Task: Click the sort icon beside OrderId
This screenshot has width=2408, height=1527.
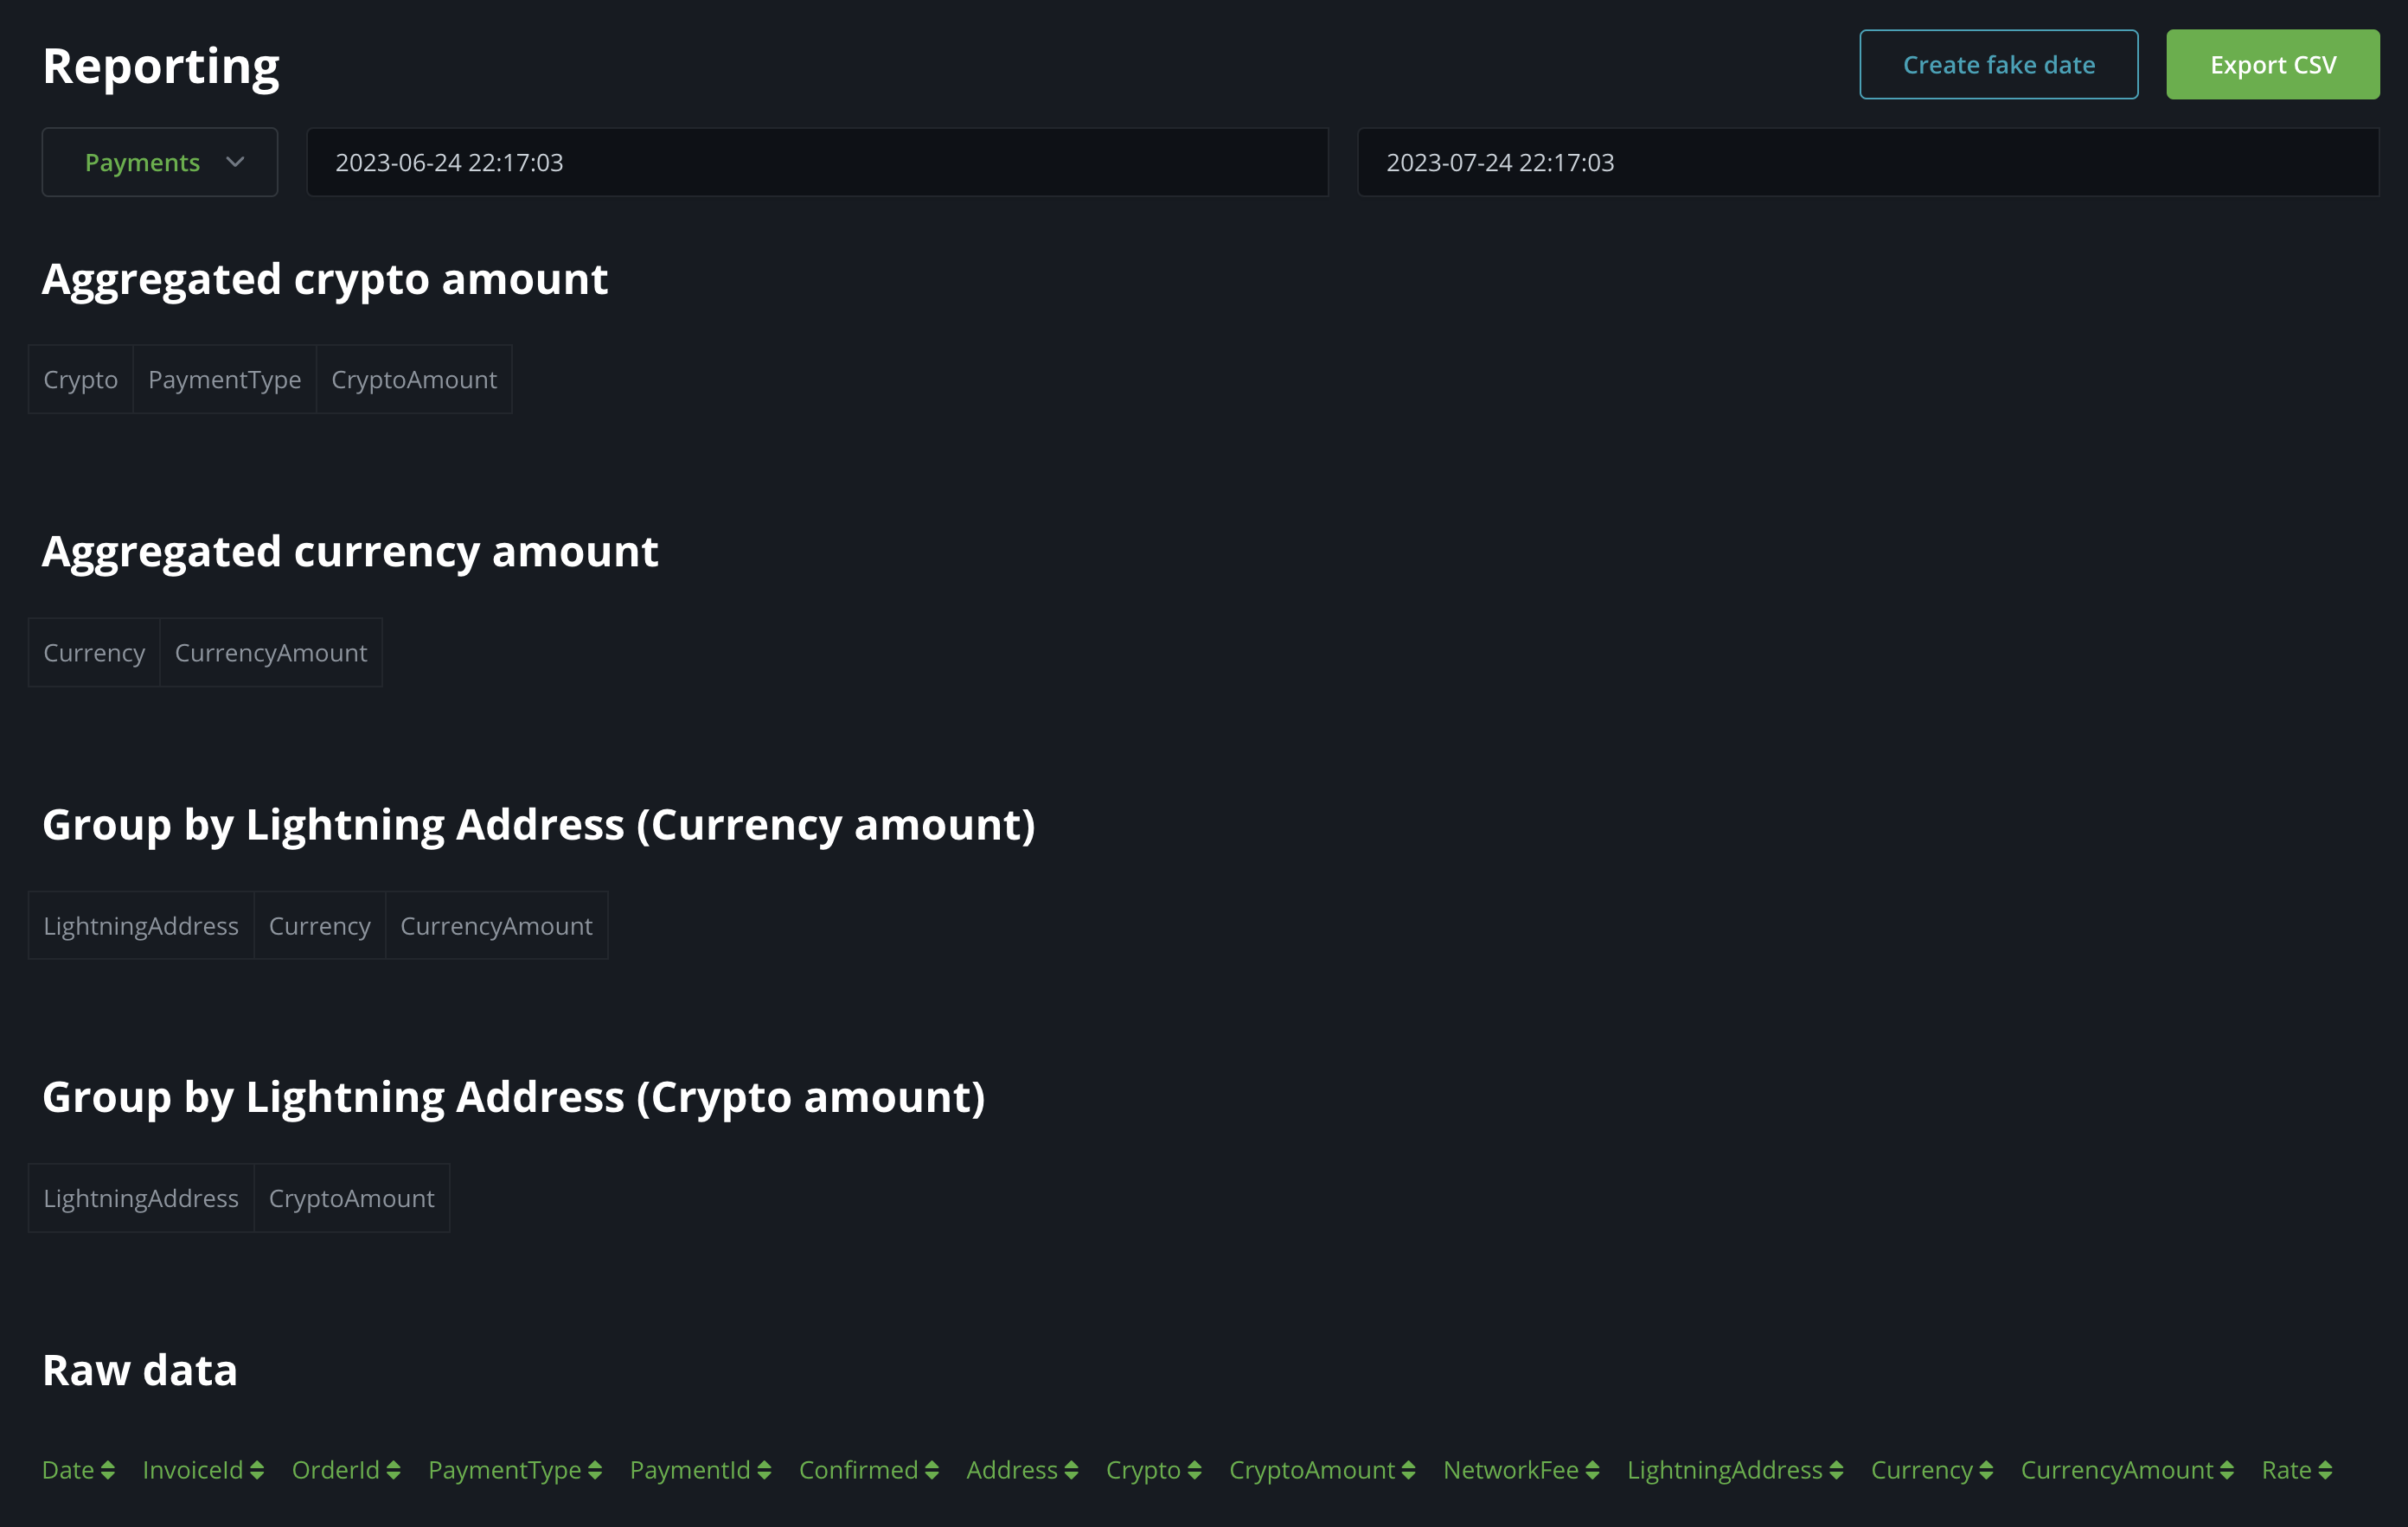Action: 394,1470
